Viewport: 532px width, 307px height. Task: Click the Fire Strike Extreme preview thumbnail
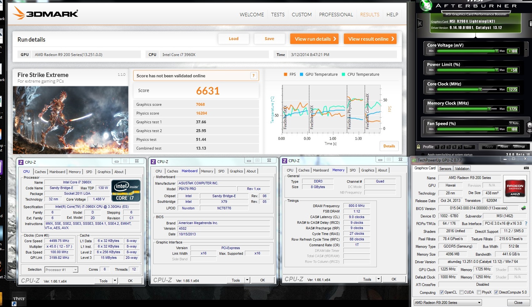click(70, 120)
